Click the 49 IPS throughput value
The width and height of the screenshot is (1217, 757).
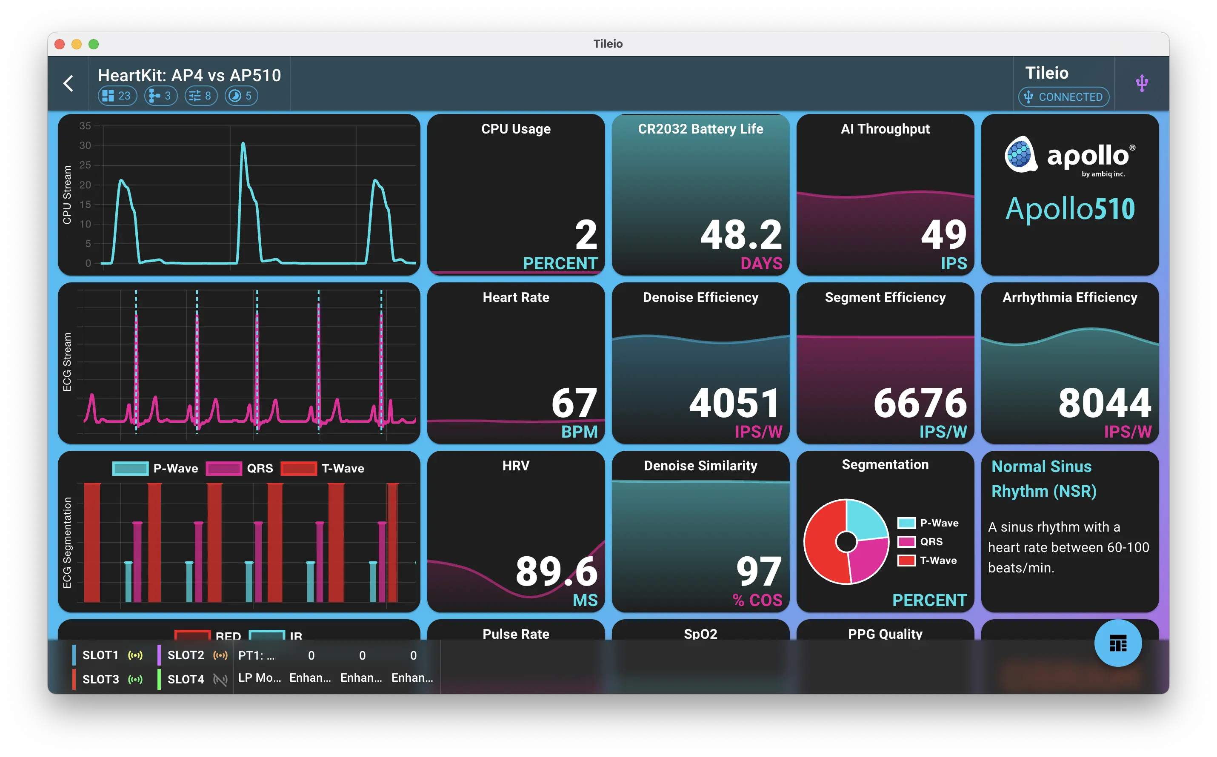pos(944,244)
